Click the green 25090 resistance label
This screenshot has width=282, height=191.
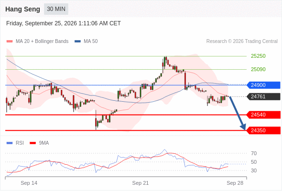[x=258, y=69]
